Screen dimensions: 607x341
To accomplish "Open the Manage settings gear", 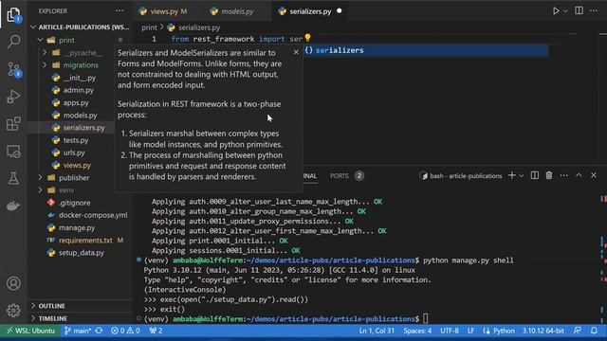I will pos(13,310).
